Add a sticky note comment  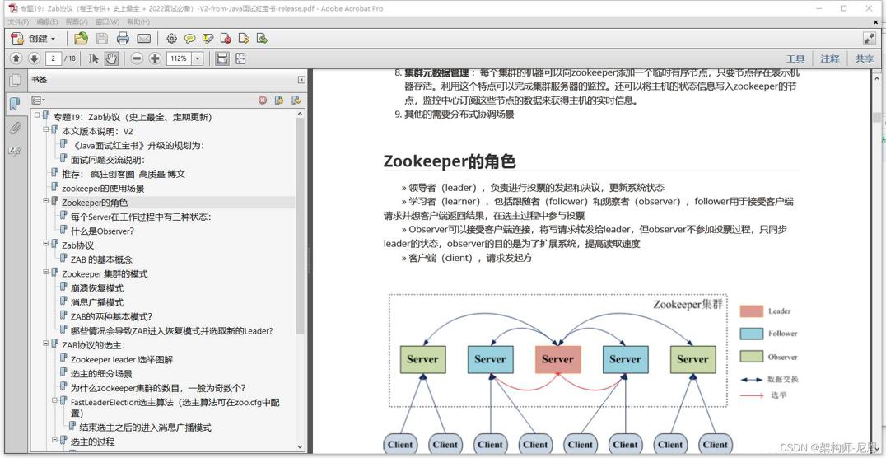[190, 39]
